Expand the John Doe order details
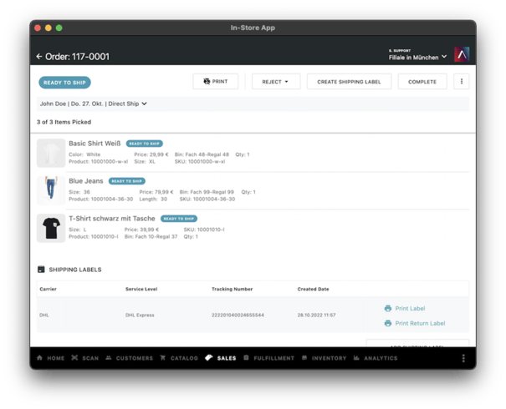 point(94,104)
